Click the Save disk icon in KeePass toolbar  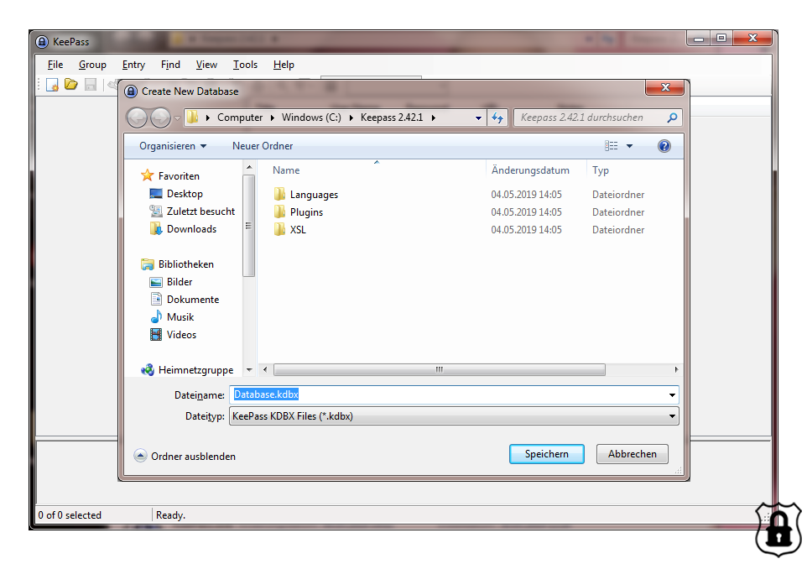coord(91,85)
